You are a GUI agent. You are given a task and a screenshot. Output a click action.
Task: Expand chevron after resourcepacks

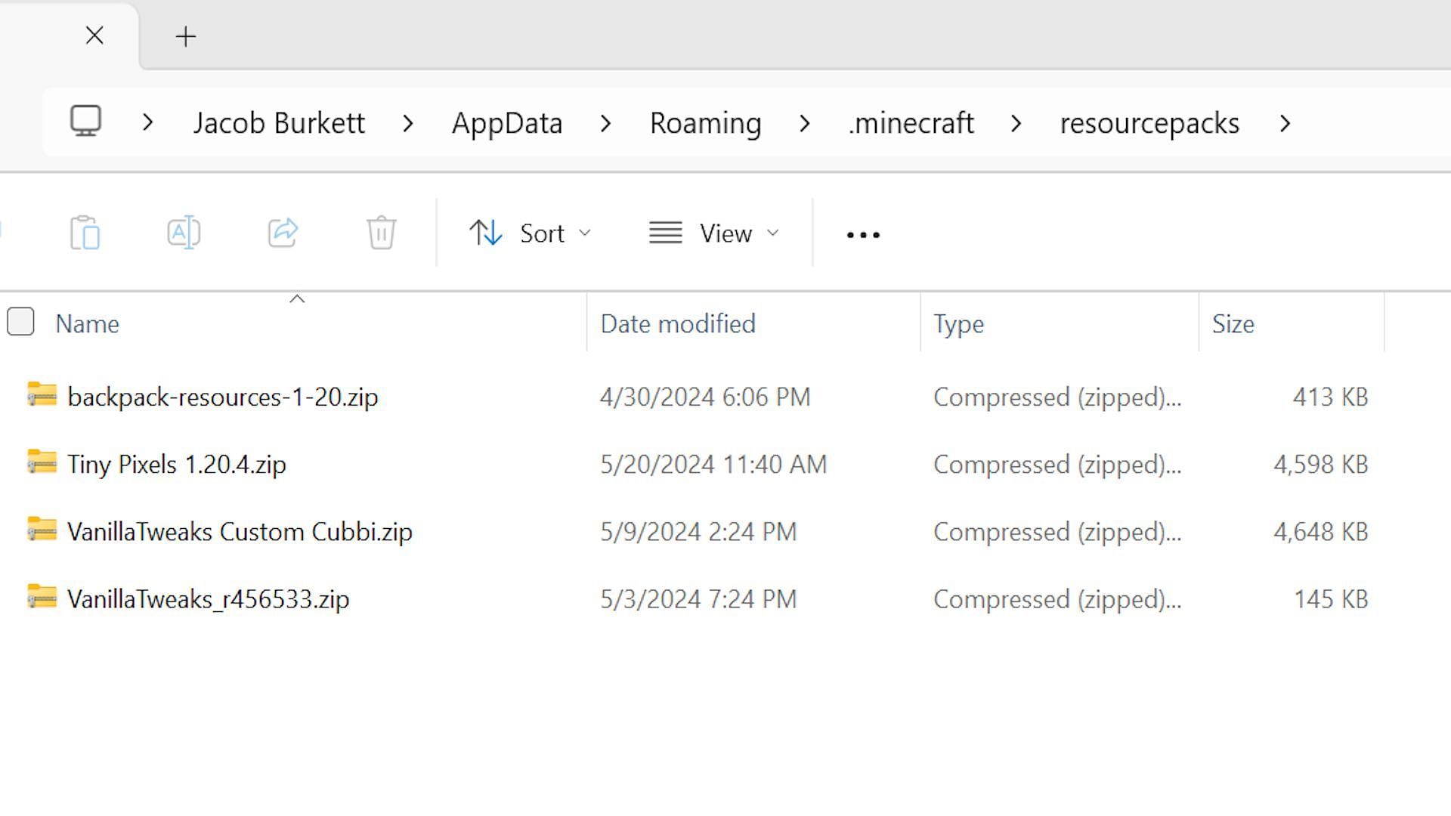[x=1285, y=122]
